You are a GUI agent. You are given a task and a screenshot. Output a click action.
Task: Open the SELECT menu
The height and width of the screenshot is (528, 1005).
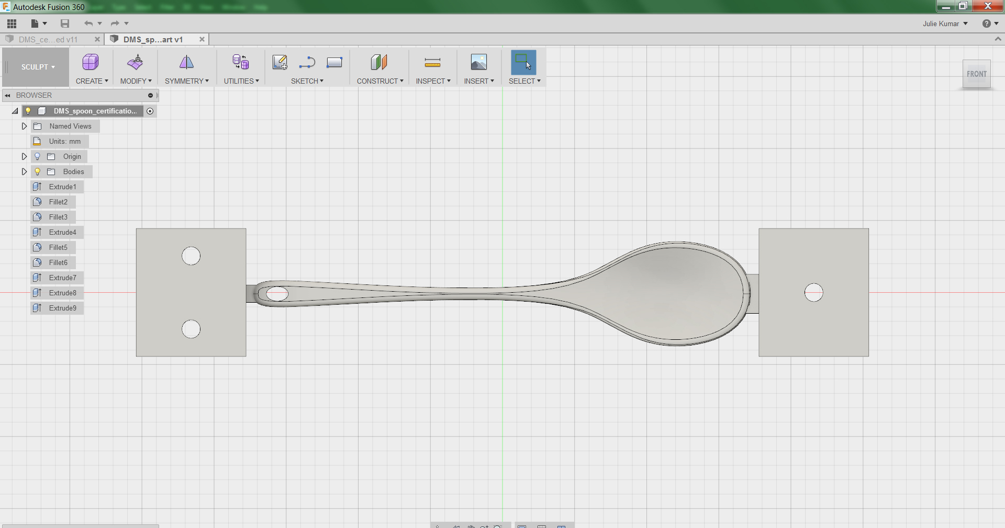524,81
